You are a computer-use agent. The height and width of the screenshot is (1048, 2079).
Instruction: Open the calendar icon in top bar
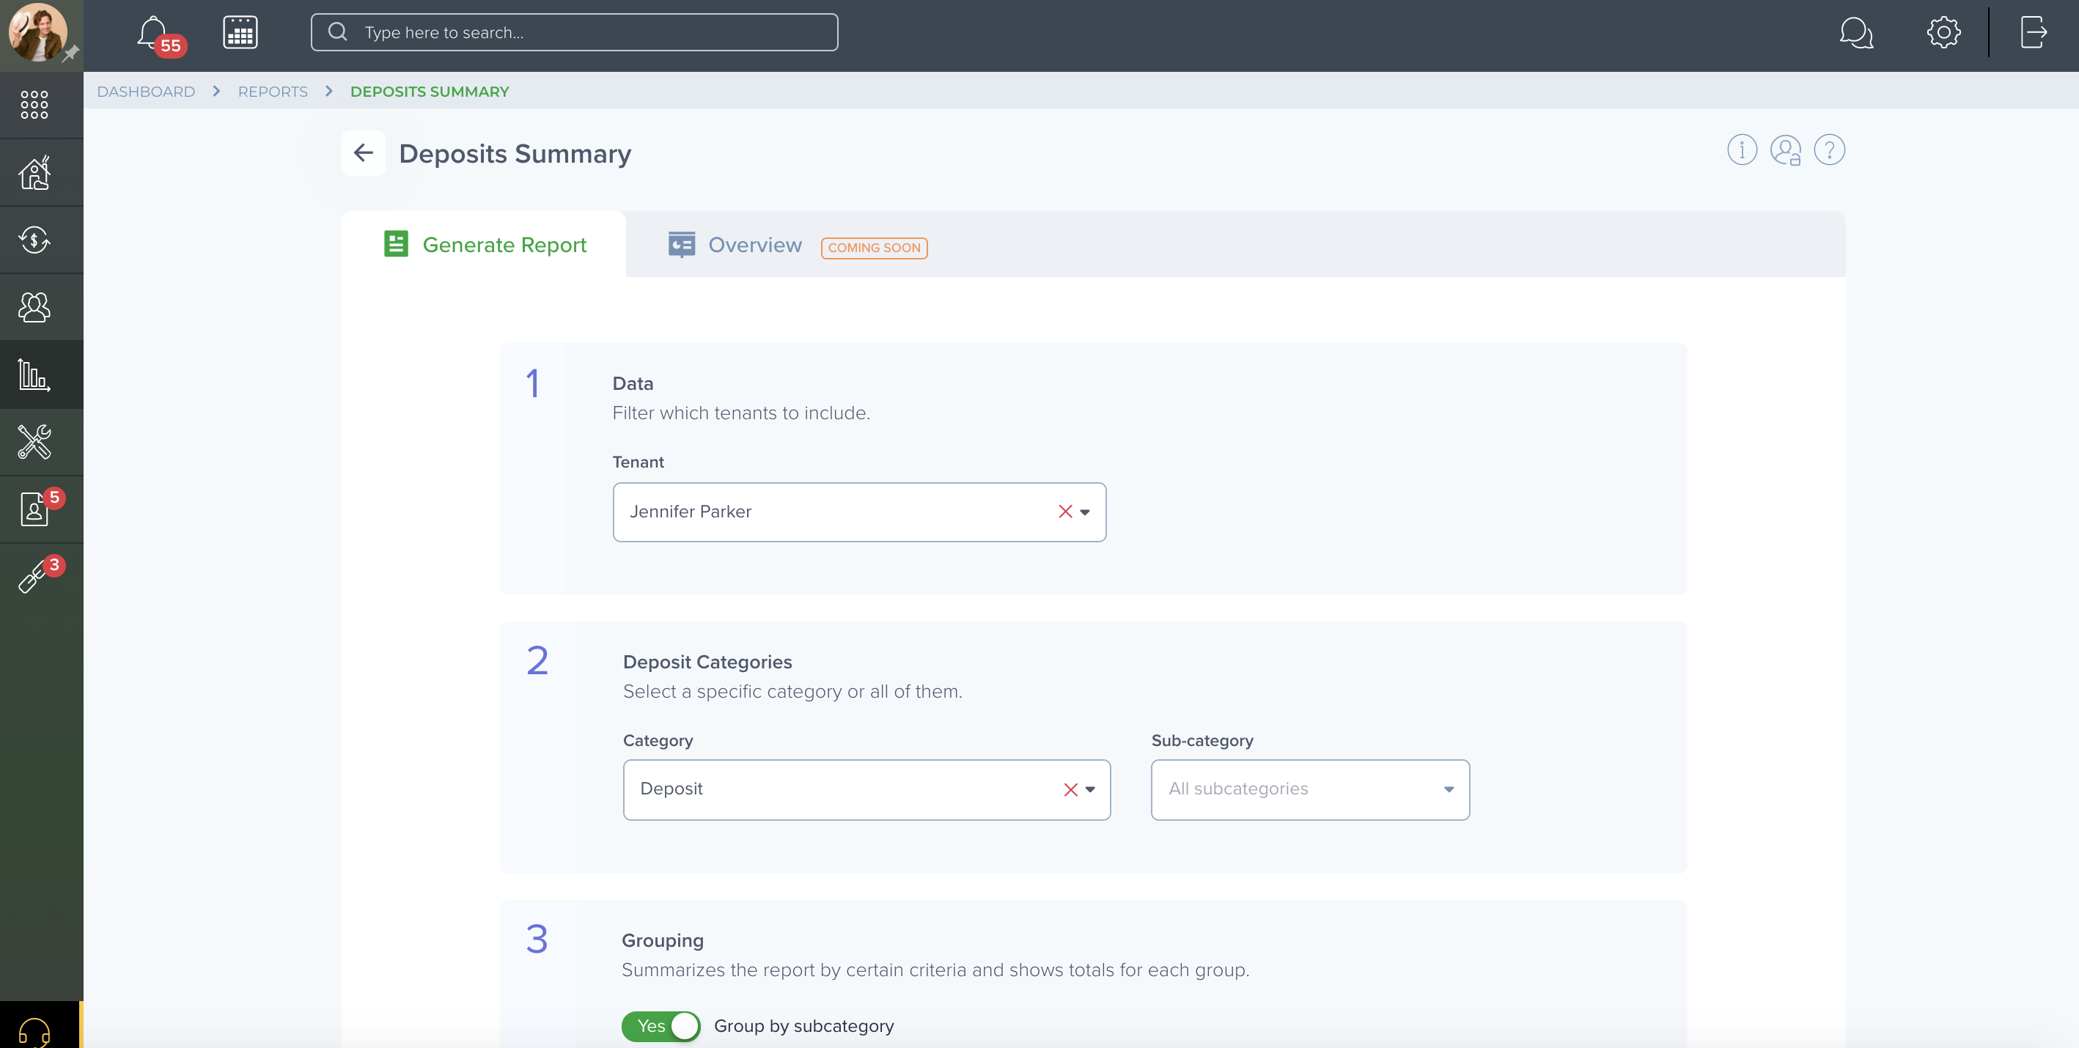[240, 32]
